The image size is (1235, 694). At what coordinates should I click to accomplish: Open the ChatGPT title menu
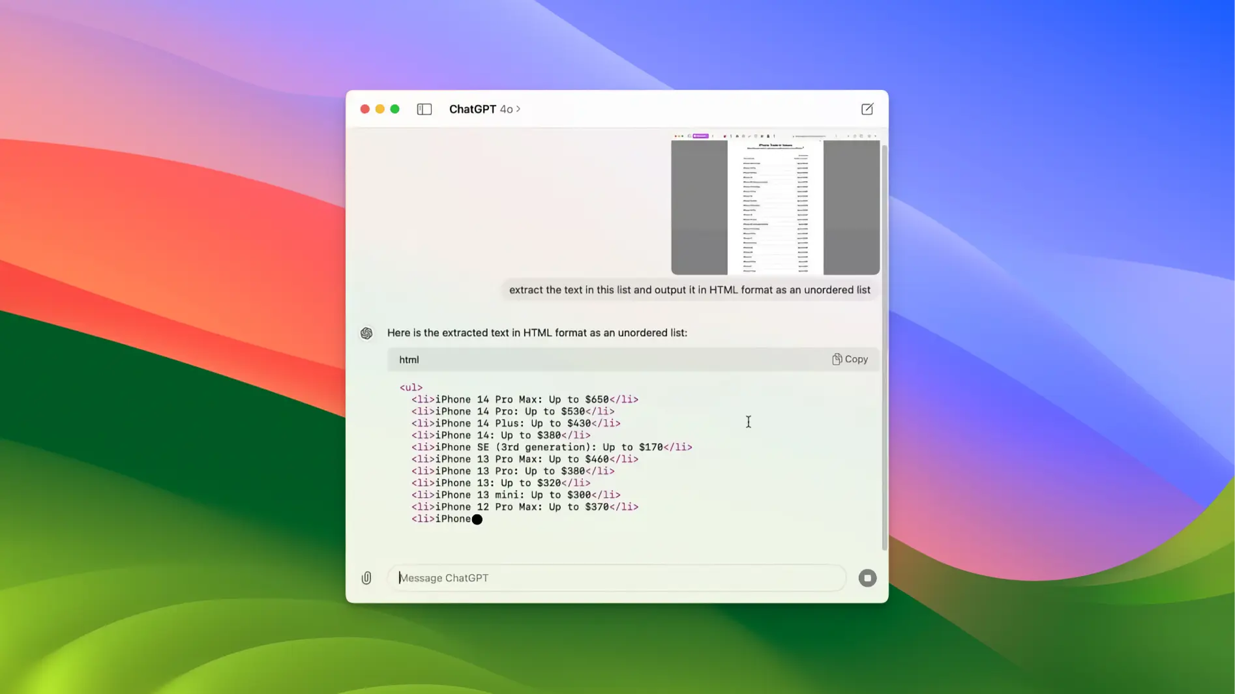coord(473,109)
